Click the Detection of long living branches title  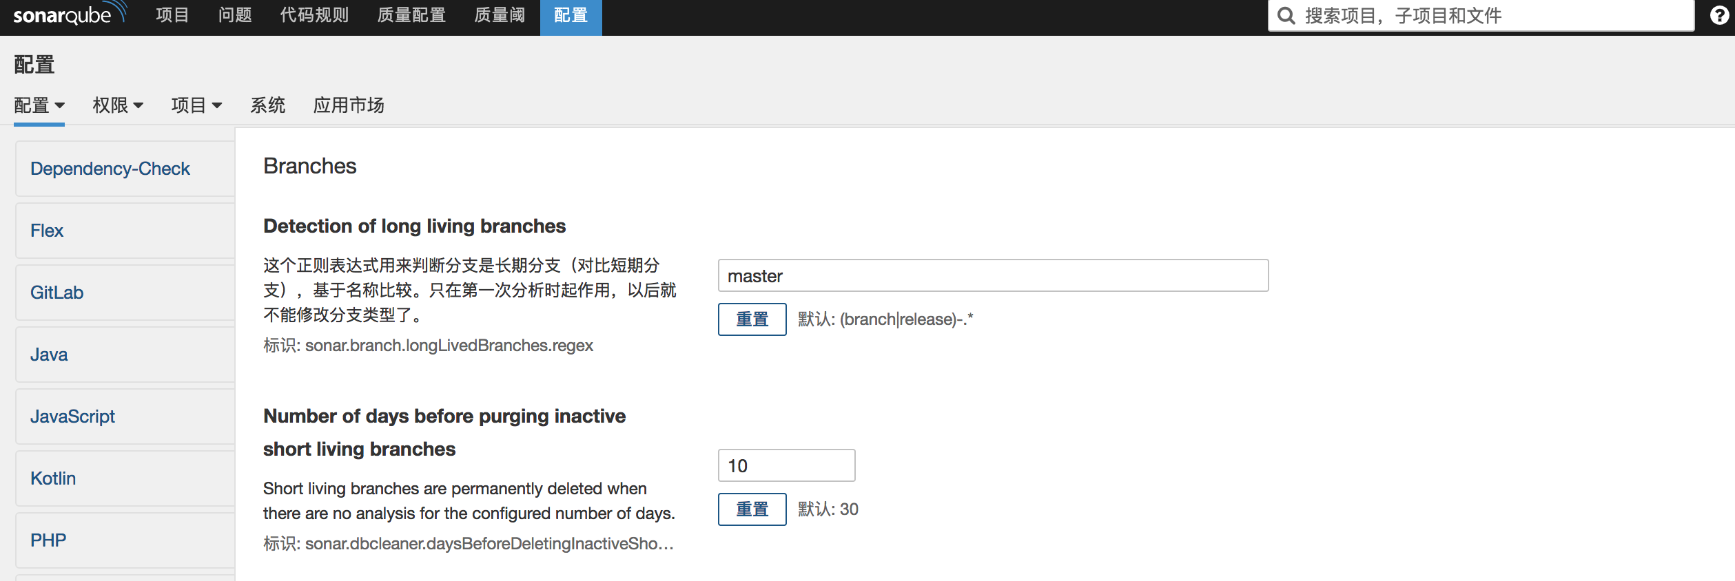[414, 226]
